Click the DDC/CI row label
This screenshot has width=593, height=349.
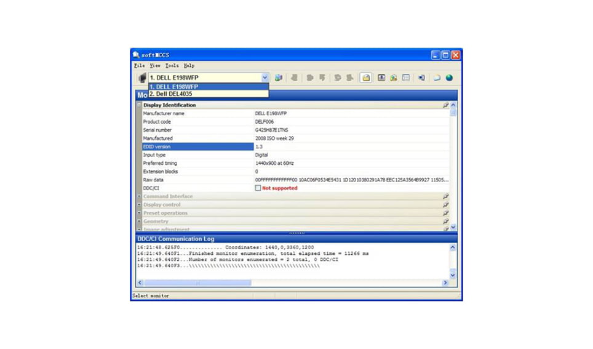click(151, 188)
